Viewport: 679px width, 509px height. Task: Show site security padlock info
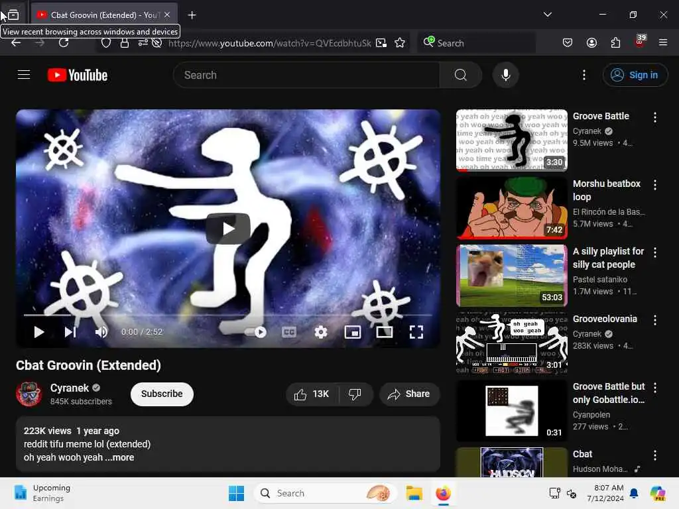click(x=125, y=43)
